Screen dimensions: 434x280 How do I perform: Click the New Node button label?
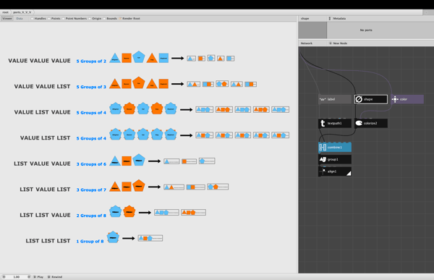pyautogui.click(x=340, y=43)
